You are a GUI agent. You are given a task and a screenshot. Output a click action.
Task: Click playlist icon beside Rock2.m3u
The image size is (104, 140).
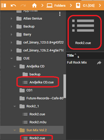click(25, 122)
